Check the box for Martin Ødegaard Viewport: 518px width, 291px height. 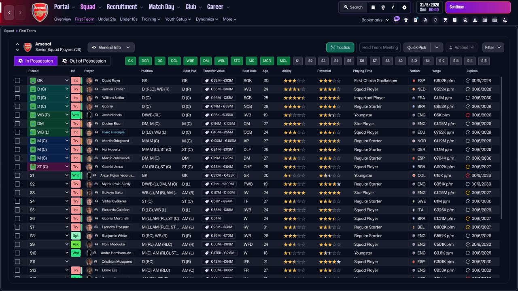17,141
